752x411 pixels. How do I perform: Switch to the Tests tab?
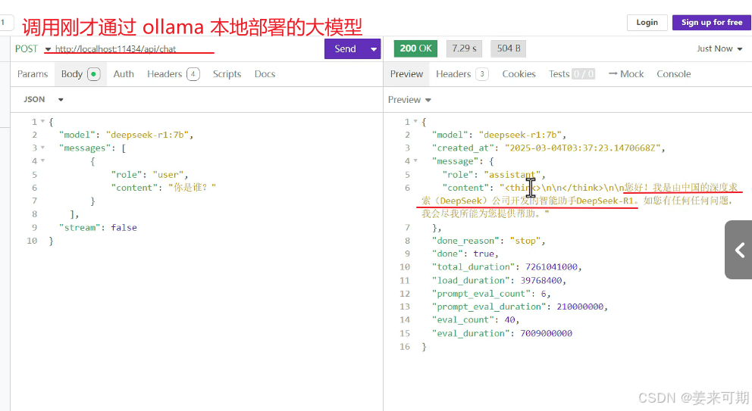tap(572, 74)
